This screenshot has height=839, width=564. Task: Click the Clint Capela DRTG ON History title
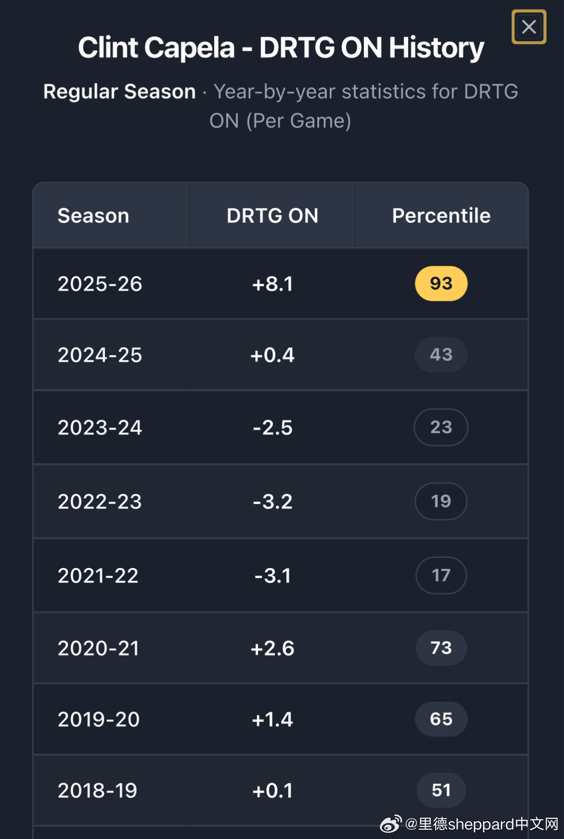coord(281,48)
